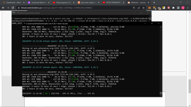Open the MetaMask fox extension

150,8
